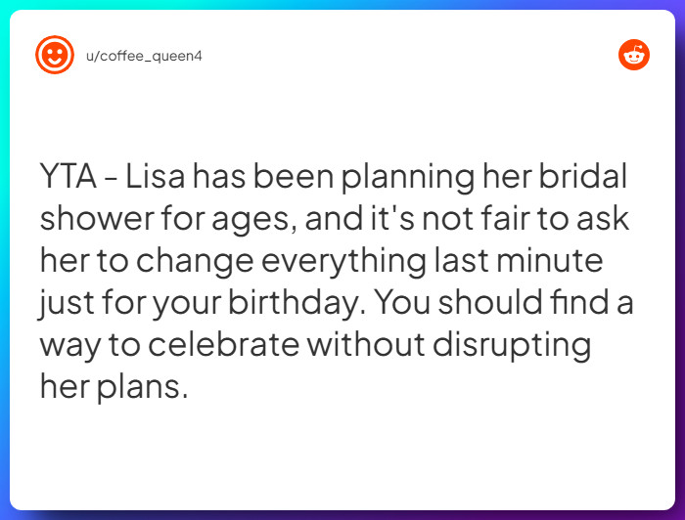Click the word "minute" in the comment
The image size is (685, 520).
[x=550, y=260]
